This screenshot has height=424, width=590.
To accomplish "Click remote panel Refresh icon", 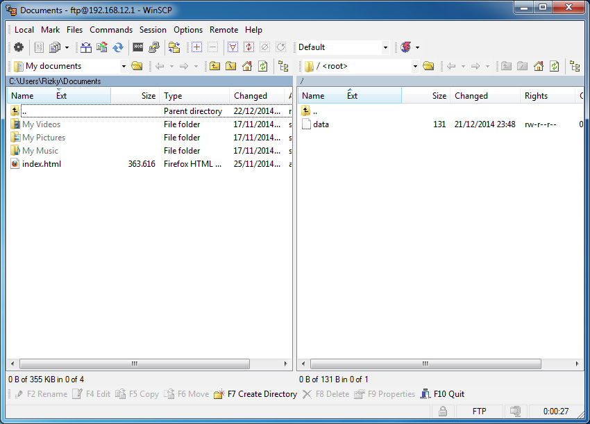I will tap(555, 66).
